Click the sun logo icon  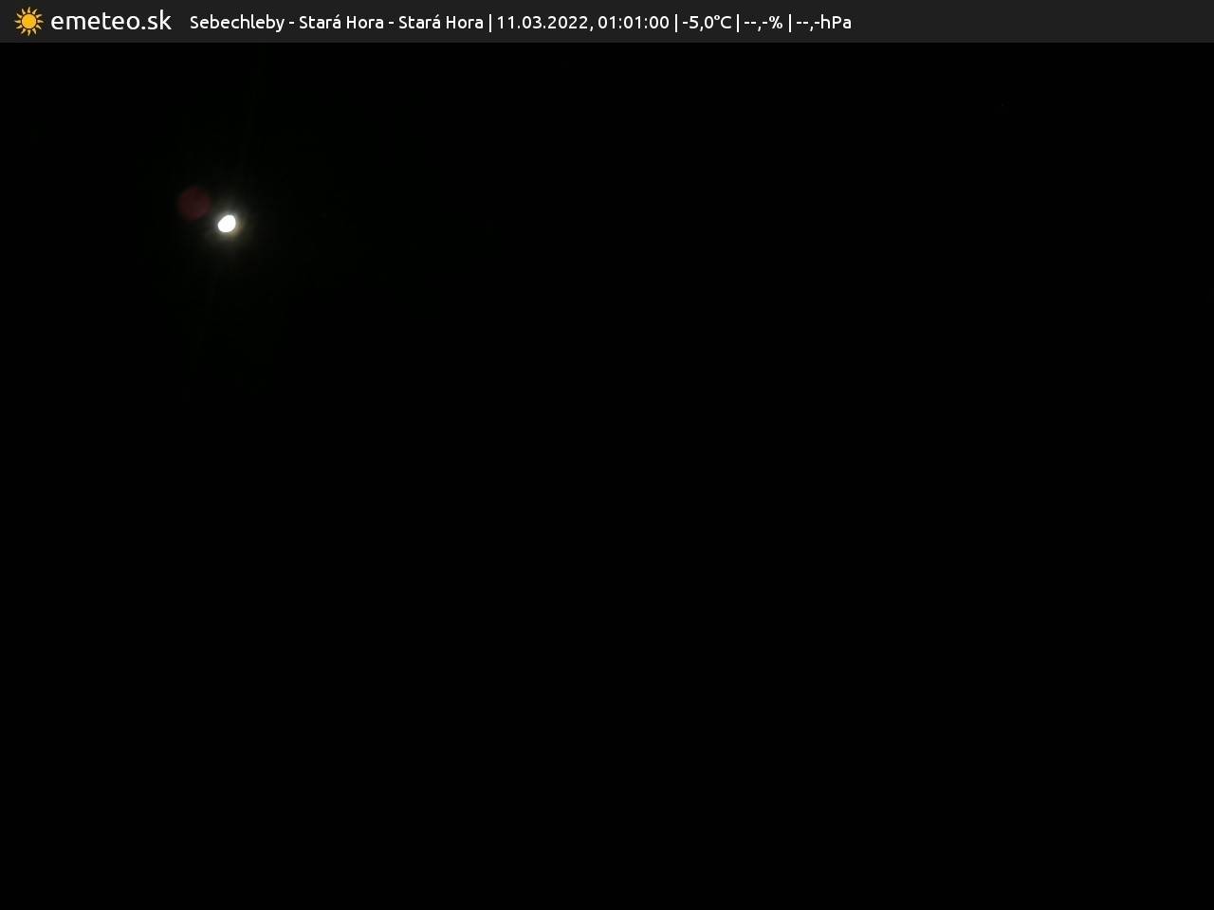pos(28,21)
